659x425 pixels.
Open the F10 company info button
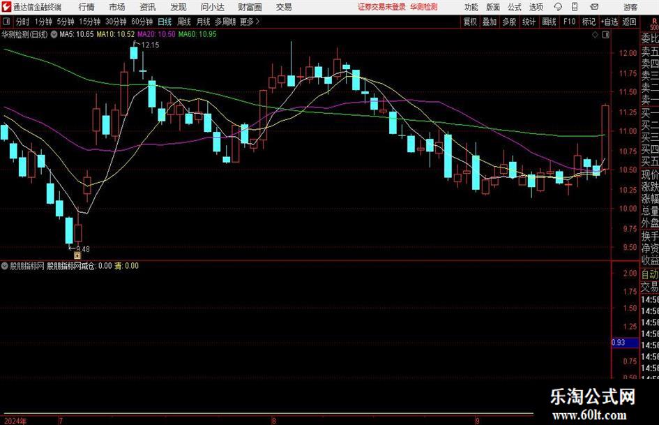[x=569, y=22]
